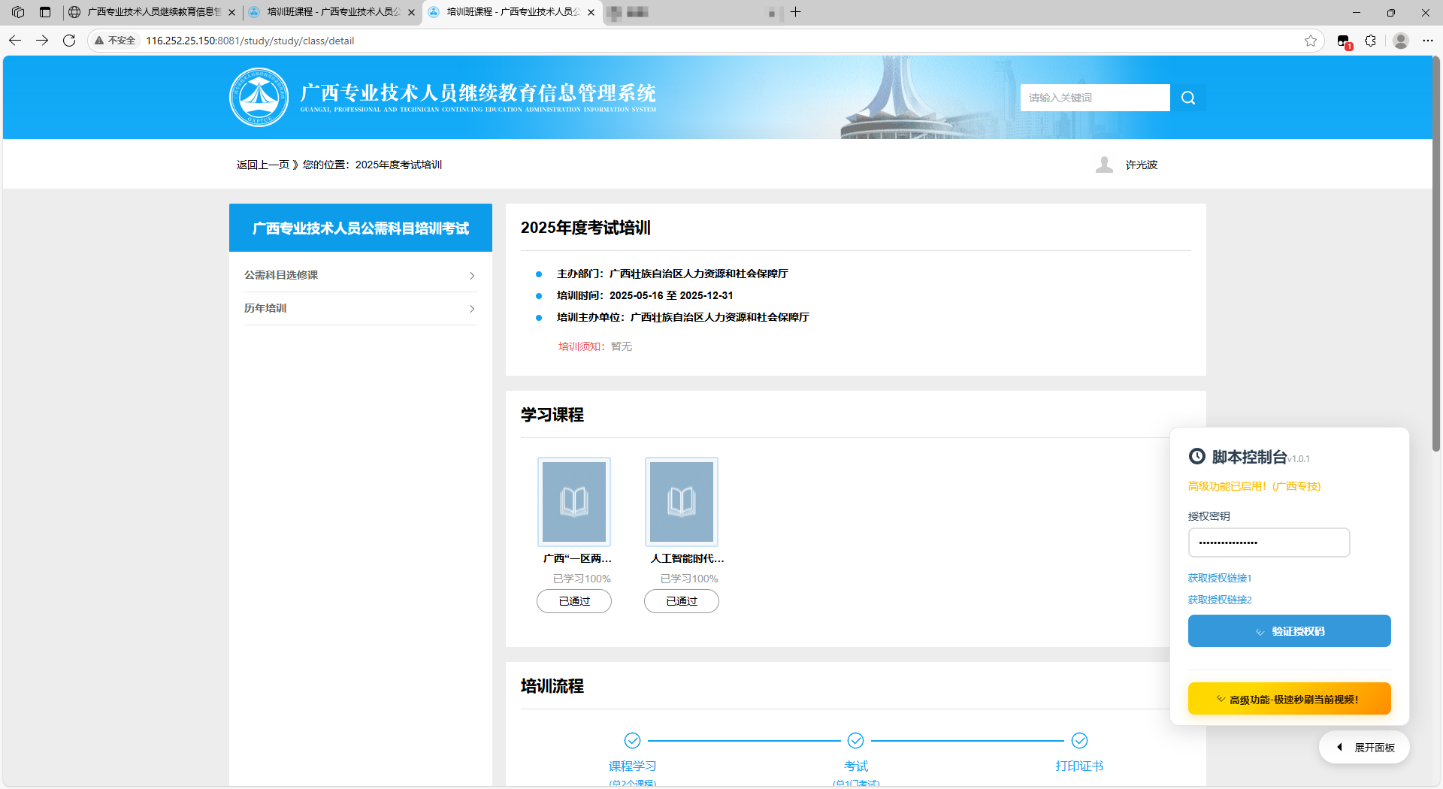1443x789 pixels.
Task: Open browser extensions puzzle icon
Action: [x=1371, y=41]
